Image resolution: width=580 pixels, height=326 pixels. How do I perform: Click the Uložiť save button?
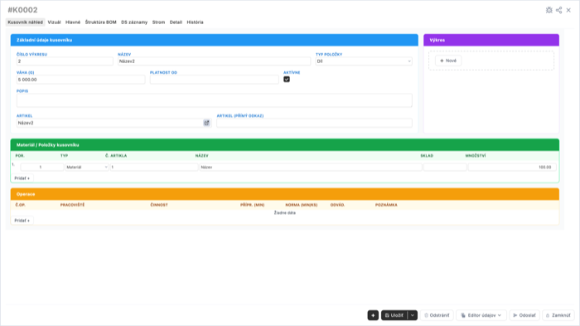pos(394,315)
